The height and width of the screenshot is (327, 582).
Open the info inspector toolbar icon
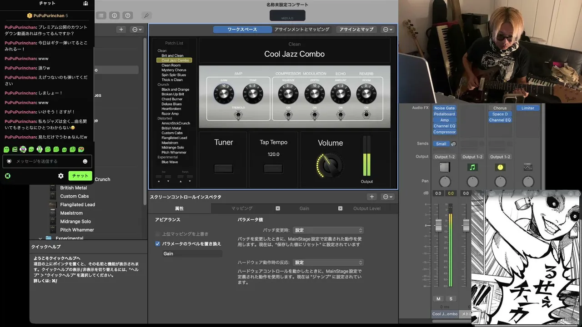pos(114,15)
